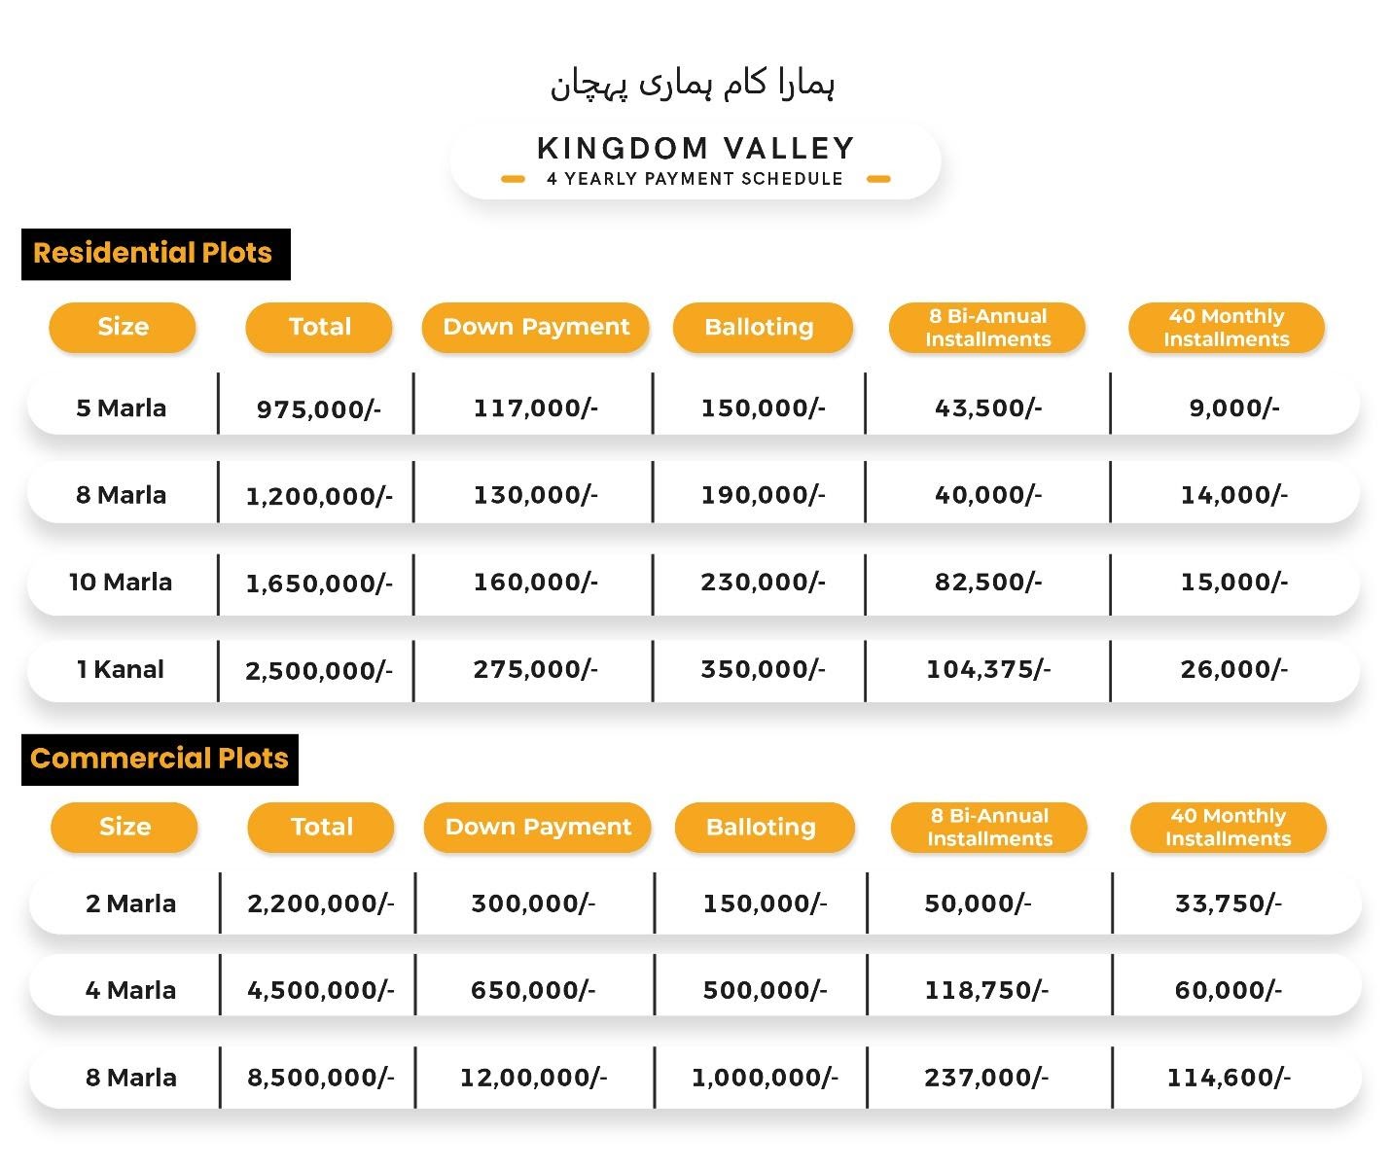The height and width of the screenshot is (1169, 1391).
Task: Click the Kingdom Valley title text
Action: pyautogui.click(x=695, y=149)
